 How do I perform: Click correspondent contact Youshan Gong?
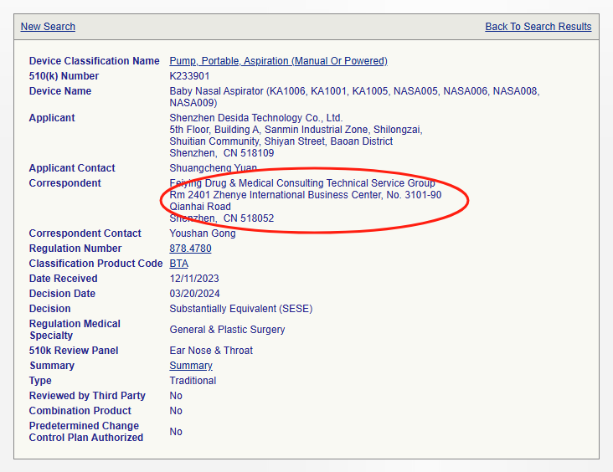click(x=202, y=233)
